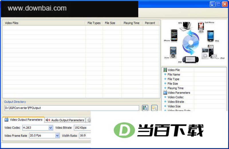Click the Video Files column header
The width and height of the screenshot is (229, 149).
coord(44,23)
